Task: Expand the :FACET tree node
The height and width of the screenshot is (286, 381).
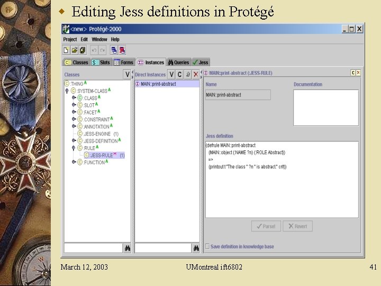Action: click(74, 112)
